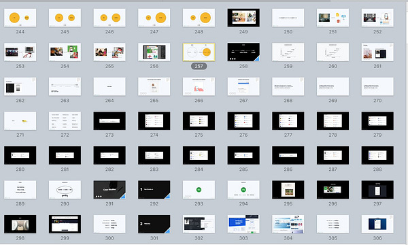Screen dimensions: 408x245
Task: Select slide thumbnail 306
Action: click(377, 224)
